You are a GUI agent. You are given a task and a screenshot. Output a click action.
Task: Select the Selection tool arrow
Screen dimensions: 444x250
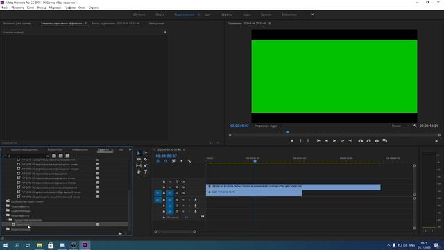139,153
